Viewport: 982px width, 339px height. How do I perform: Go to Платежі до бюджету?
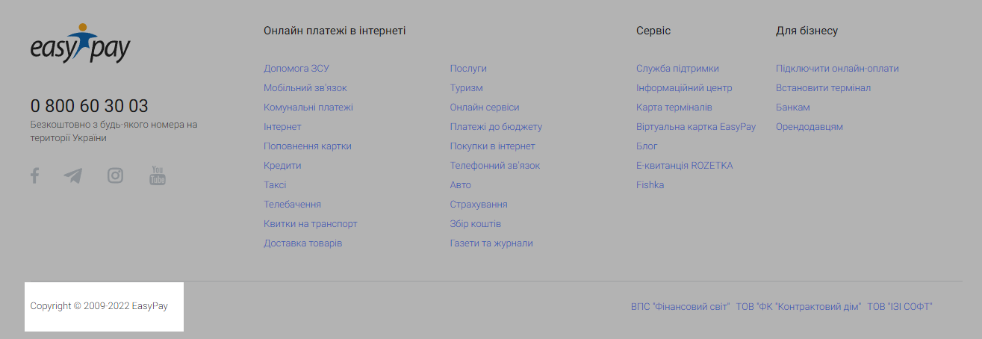coord(497,126)
